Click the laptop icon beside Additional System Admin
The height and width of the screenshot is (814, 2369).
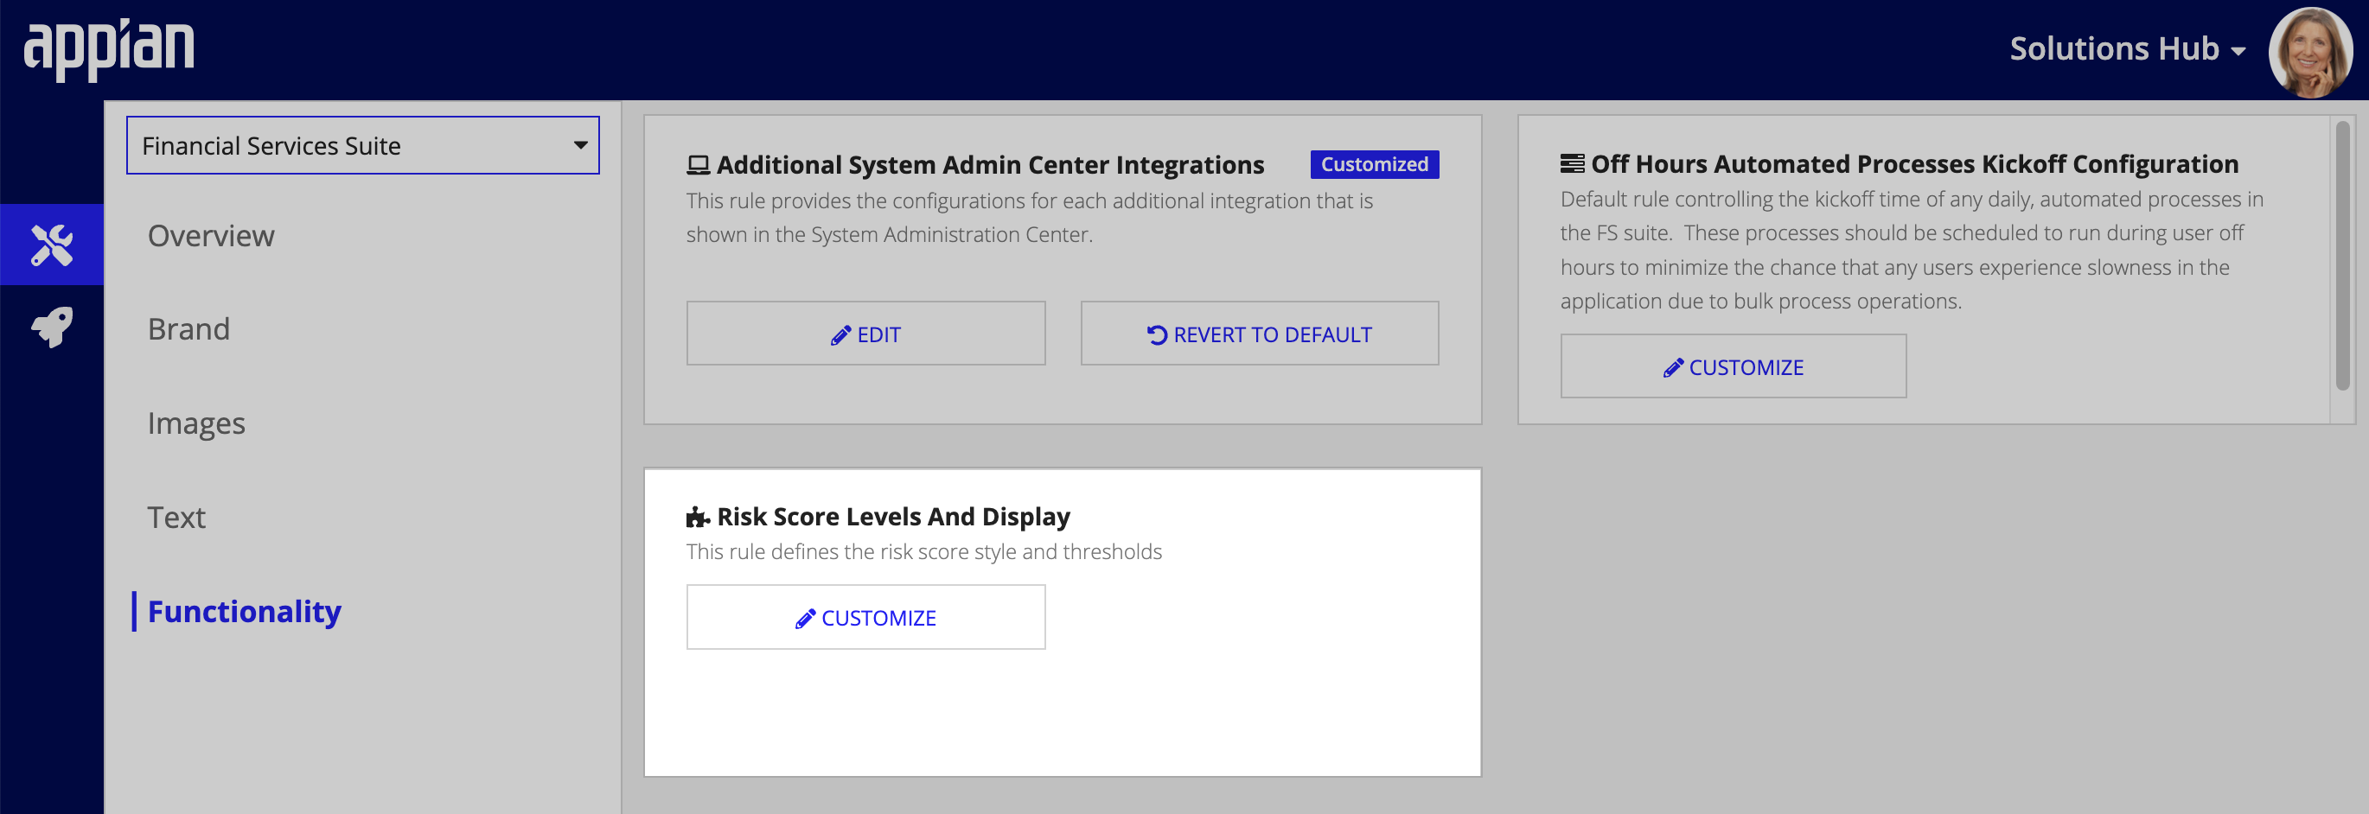pos(698,165)
